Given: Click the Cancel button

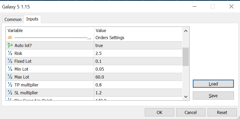Looking at the screenshot, I should pyautogui.click(x=190, y=112).
